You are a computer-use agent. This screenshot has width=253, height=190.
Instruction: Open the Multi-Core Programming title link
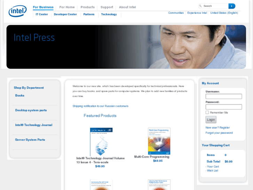tap(152, 157)
